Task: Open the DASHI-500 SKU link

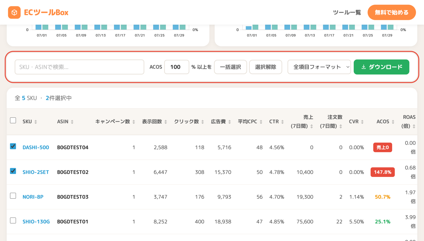Action: point(36,148)
